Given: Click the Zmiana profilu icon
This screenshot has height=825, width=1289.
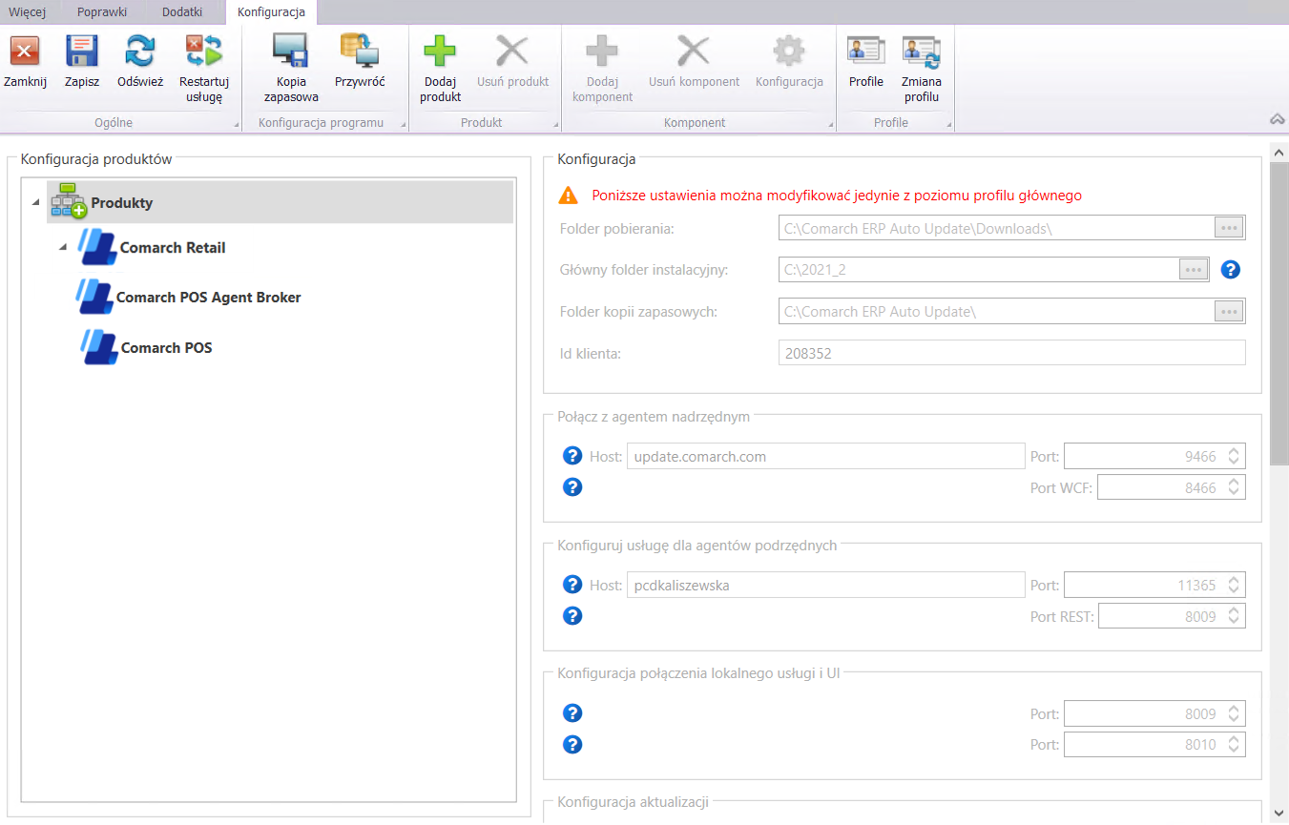Looking at the screenshot, I should coord(922,51).
